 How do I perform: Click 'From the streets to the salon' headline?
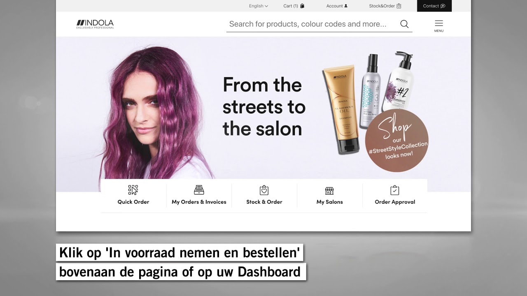pyautogui.click(x=264, y=107)
